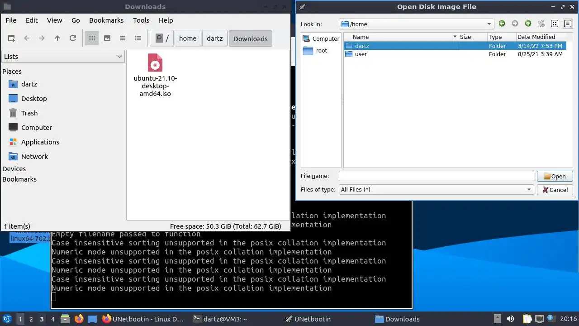Switch to UNetbootin taskbar entry
579x326 pixels.
(x=308, y=319)
